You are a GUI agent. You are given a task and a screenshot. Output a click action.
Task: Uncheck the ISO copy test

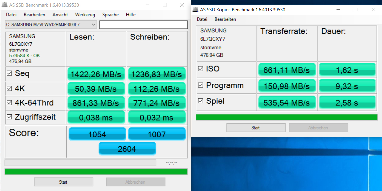coord(201,69)
